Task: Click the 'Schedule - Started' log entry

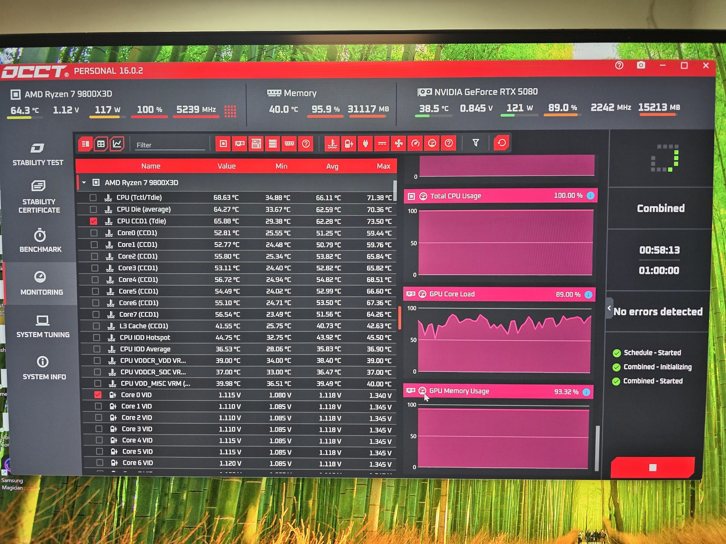Action: coord(652,353)
